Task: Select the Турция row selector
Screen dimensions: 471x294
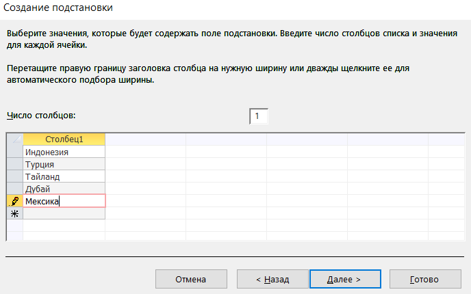Action: tap(15, 164)
